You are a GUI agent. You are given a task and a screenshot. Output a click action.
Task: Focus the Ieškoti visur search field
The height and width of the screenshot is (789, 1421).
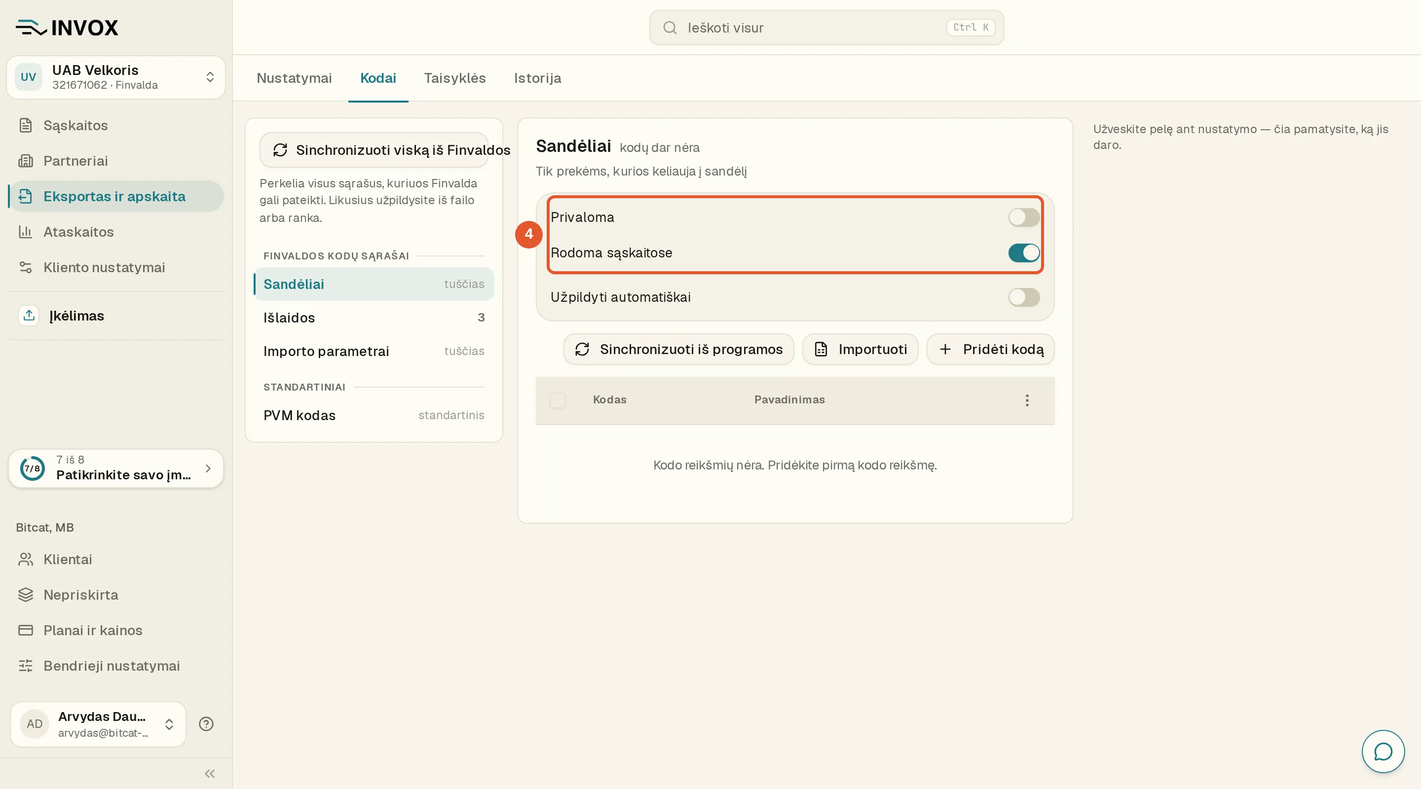826,28
